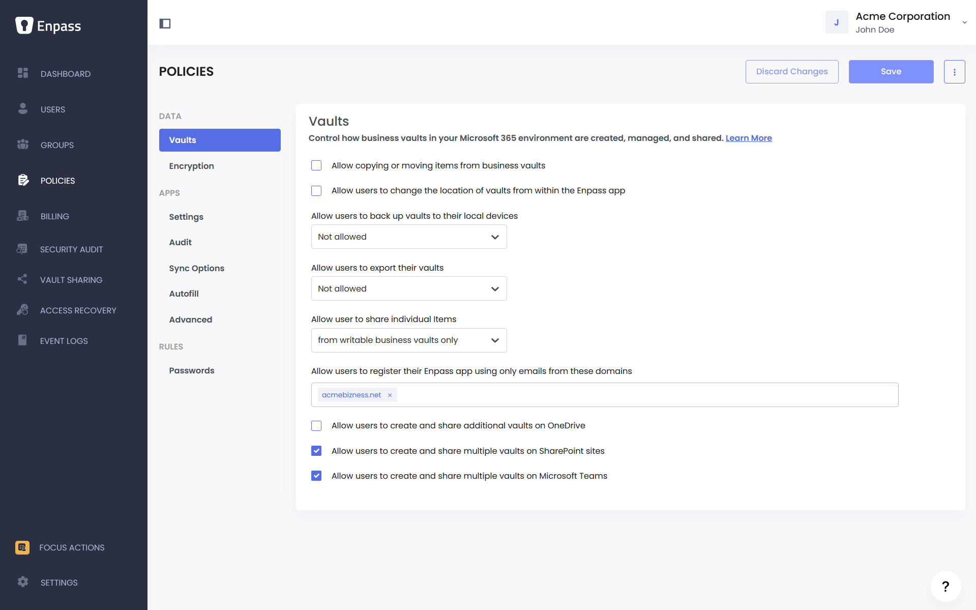The width and height of the screenshot is (976, 610).
Task: Open the export vaults dropdown
Action: tap(409, 288)
